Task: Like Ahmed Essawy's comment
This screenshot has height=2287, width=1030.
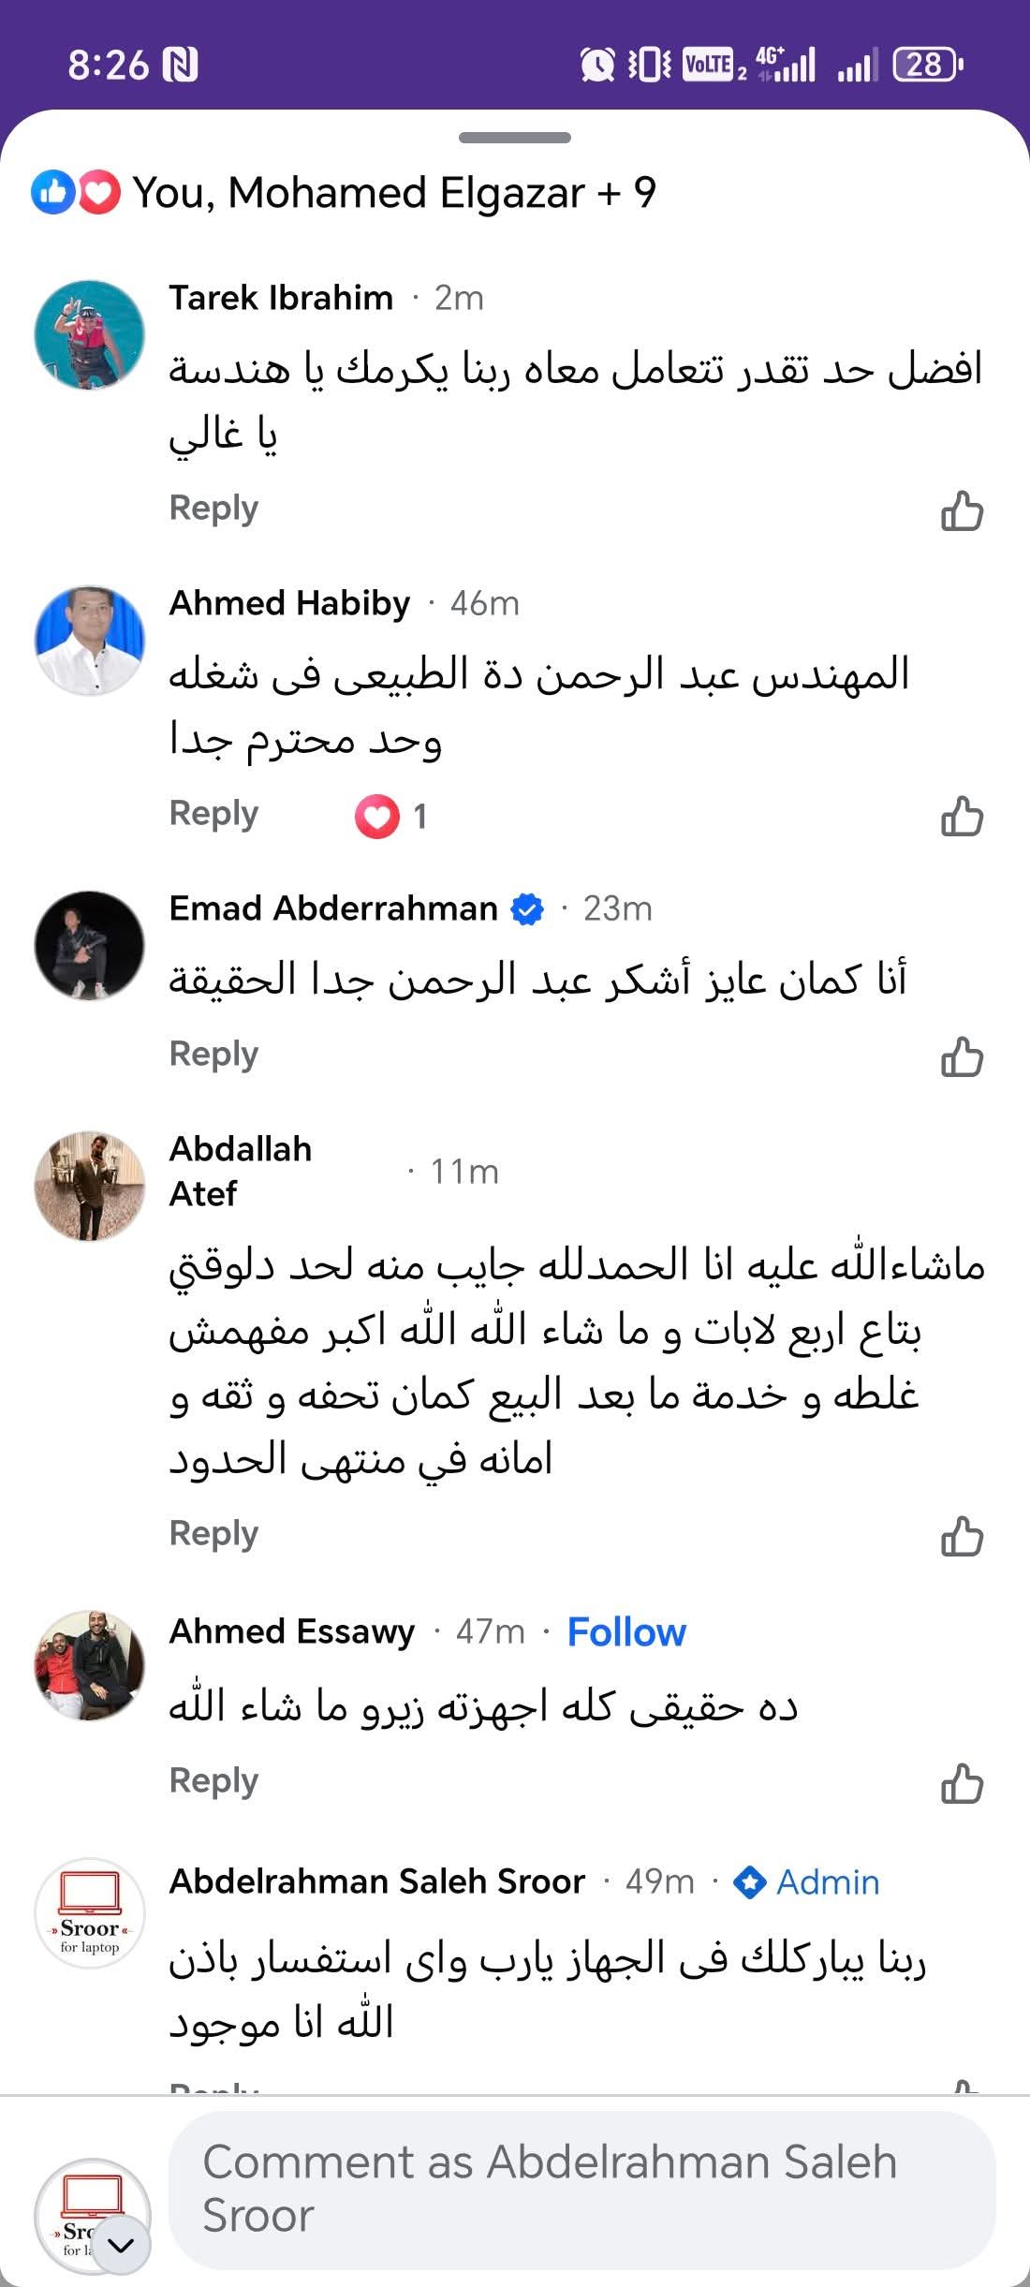Action: [x=962, y=1783]
